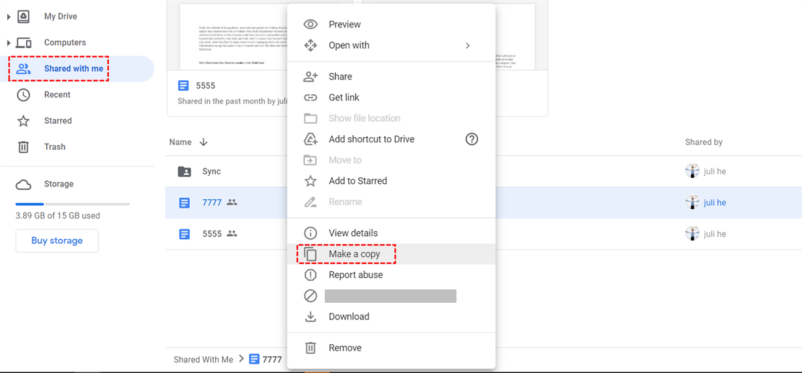Click the Get link chain icon
This screenshot has height=373, width=802.
click(310, 98)
